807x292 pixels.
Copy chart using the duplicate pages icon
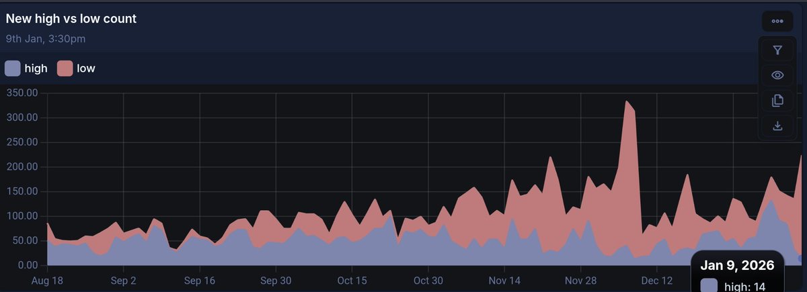[777, 101]
